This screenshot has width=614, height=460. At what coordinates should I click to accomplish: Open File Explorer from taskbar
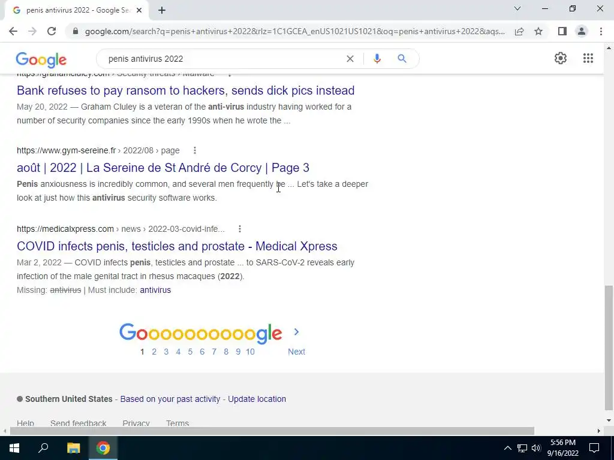point(73,448)
